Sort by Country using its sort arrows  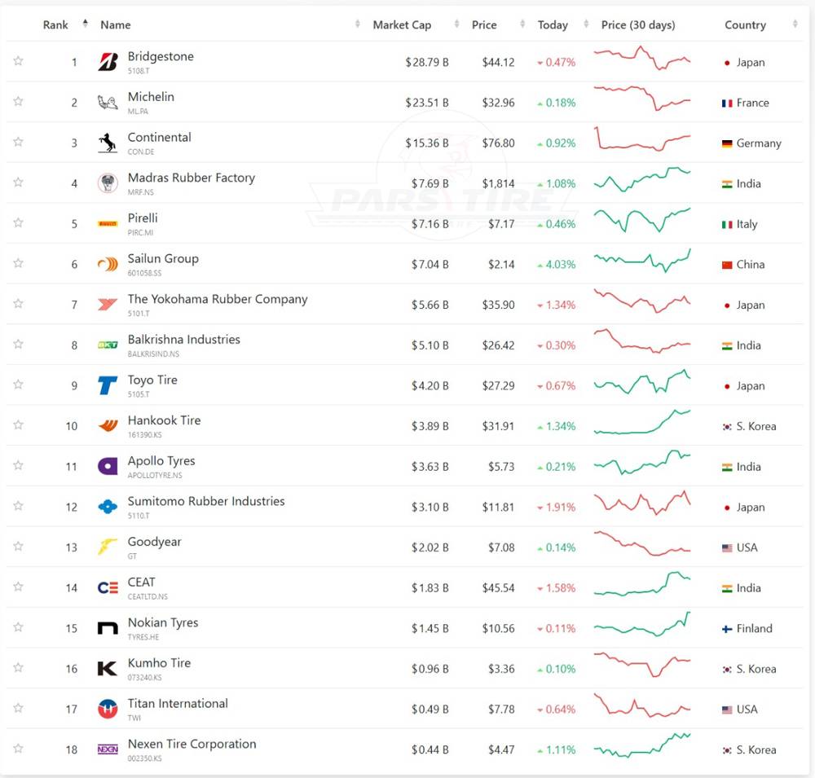(795, 24)
